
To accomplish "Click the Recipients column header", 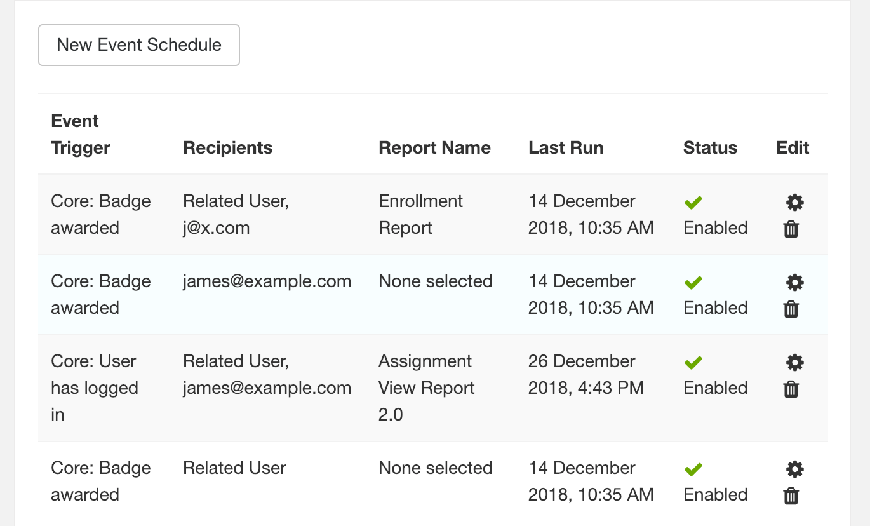I will 228,148.
